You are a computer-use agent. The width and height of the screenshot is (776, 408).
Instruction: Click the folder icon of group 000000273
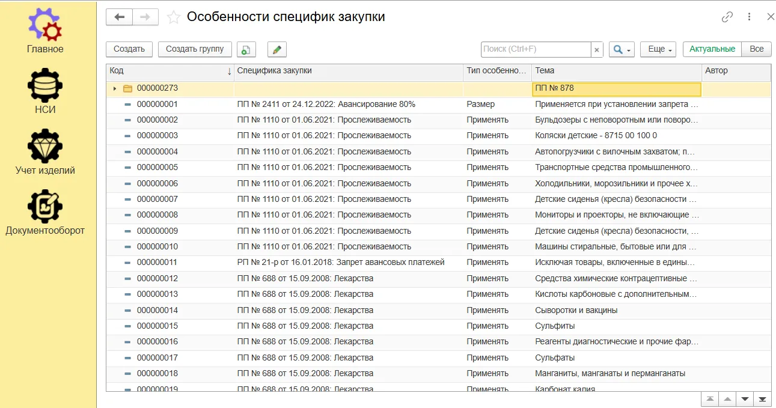127,88
